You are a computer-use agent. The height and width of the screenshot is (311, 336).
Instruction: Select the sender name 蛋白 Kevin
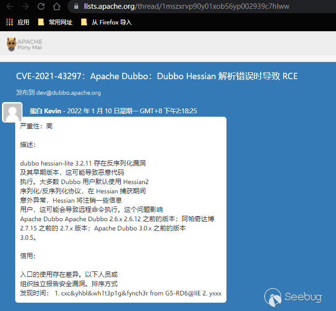[x=45, y=111]
